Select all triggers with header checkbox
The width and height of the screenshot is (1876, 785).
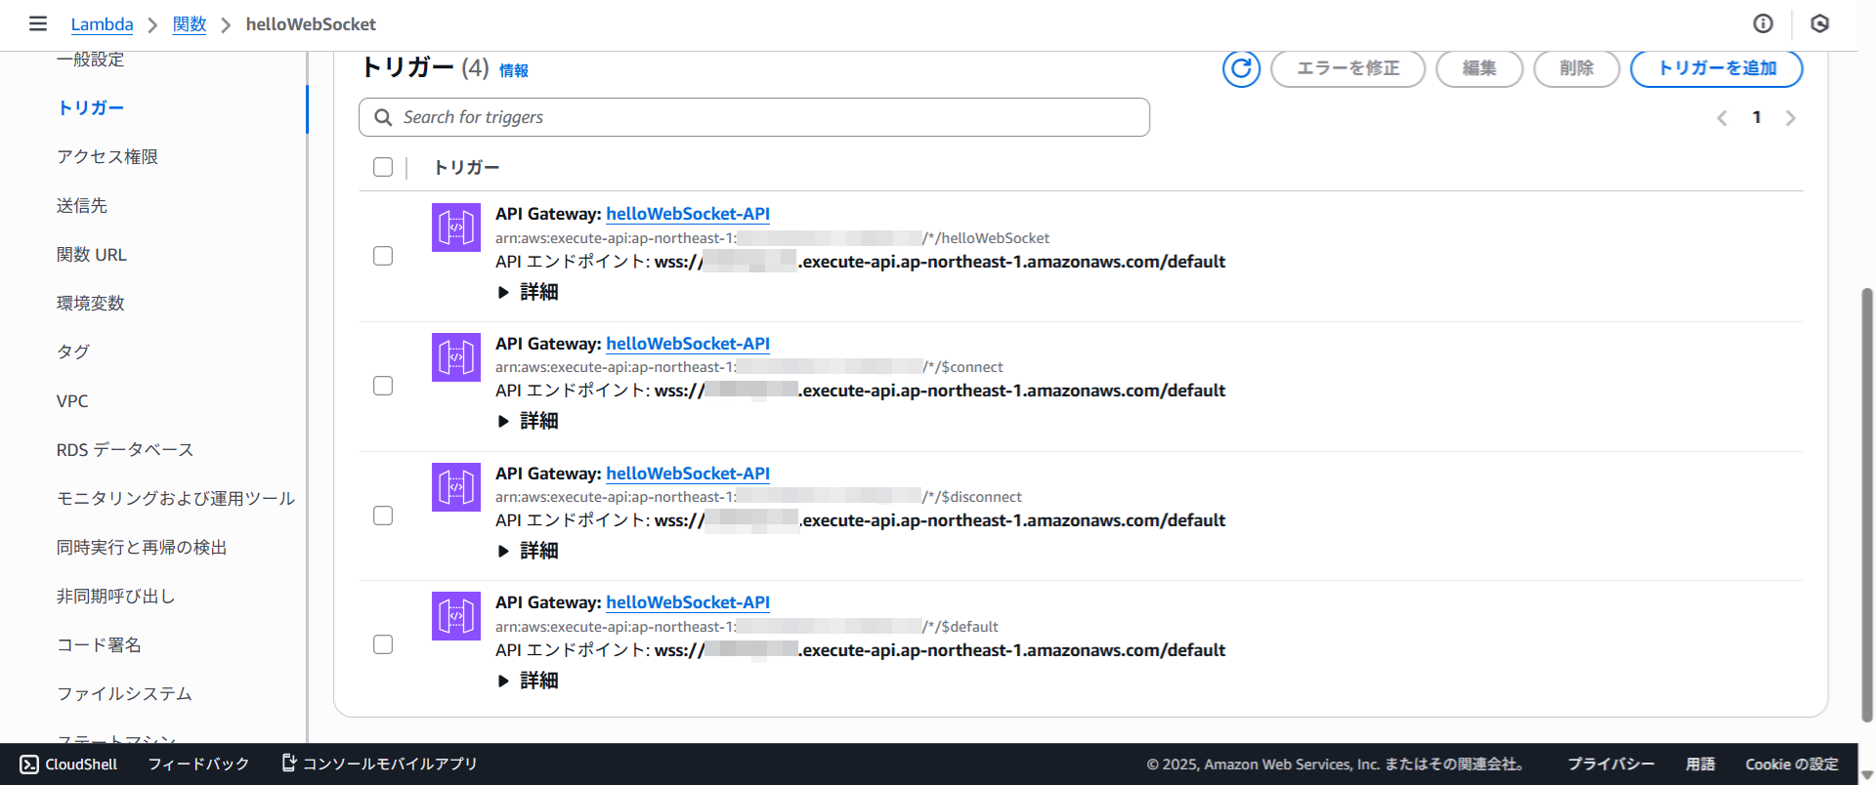point(383,167)
